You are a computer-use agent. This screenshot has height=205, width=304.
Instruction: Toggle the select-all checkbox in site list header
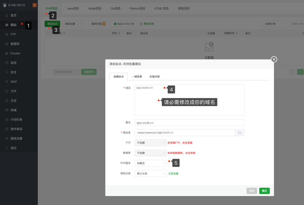coord(48,33)
